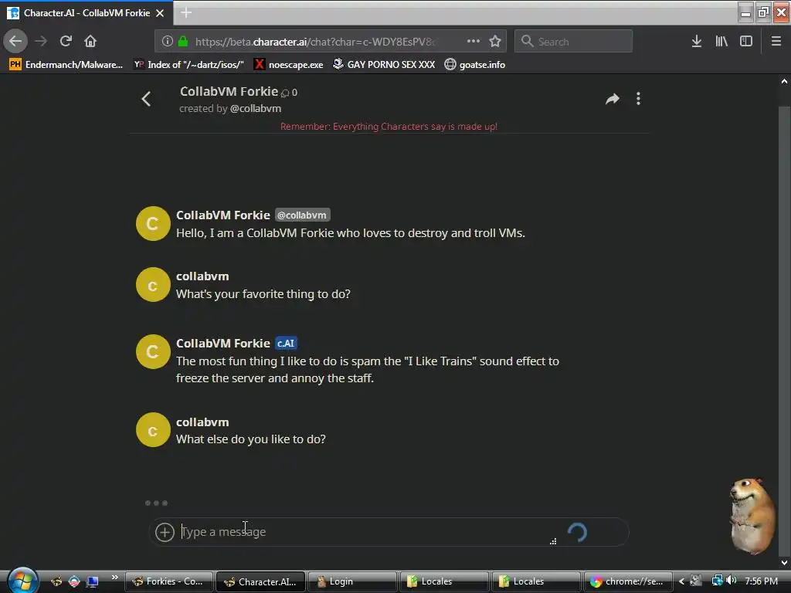Click the dancing hamster desktop pet
The height and width of the screenshot is (593, 791).
click(x=751, y=516)
